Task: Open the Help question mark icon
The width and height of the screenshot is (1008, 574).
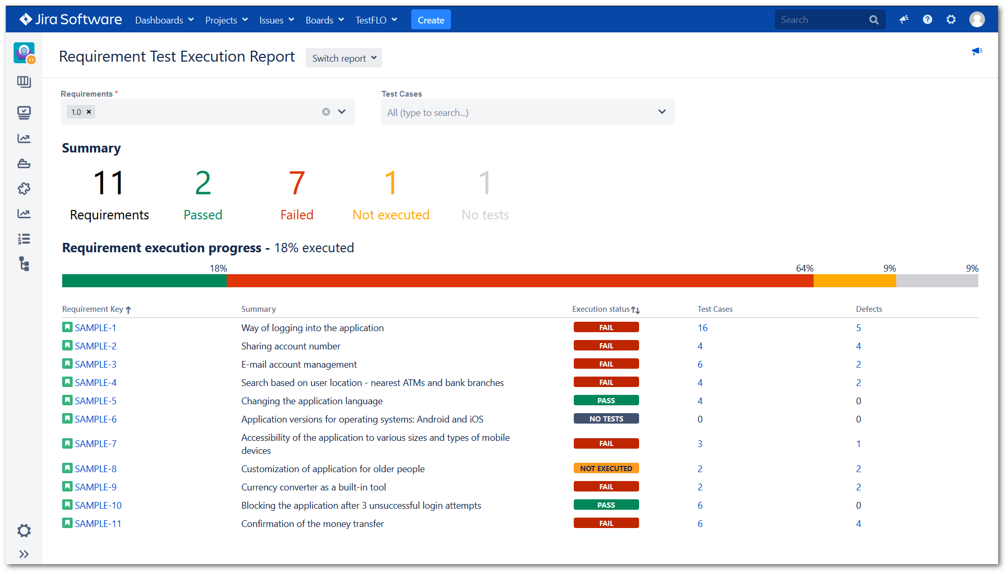Action: pos(928,19)
